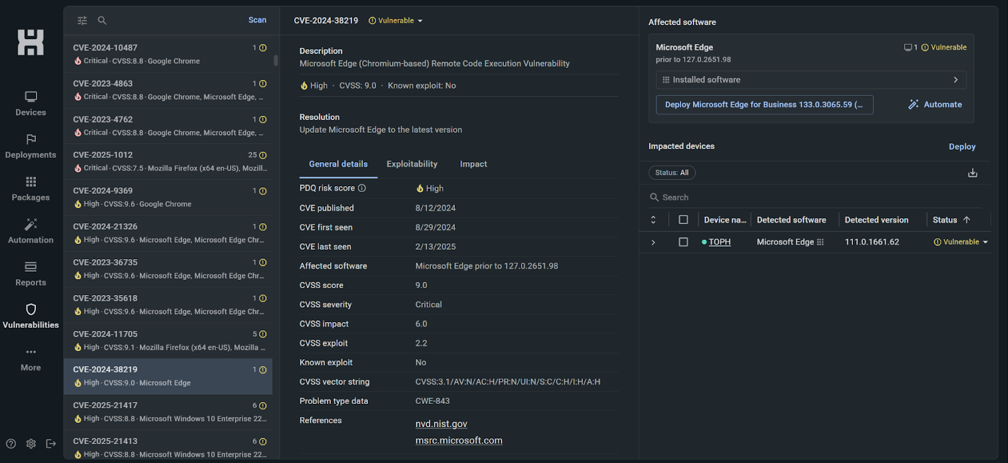
Task: Click the CWE-843 problem type value
Action: click(x=432, y=401)
